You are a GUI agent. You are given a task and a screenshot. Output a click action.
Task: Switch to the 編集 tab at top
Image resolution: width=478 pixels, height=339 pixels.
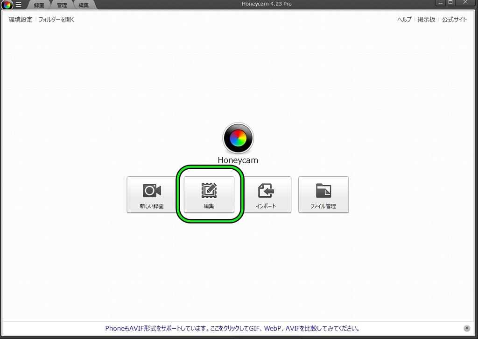point(84,5)
